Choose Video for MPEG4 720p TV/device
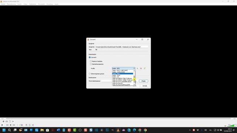The image size is (237, 133). (123, 78)
